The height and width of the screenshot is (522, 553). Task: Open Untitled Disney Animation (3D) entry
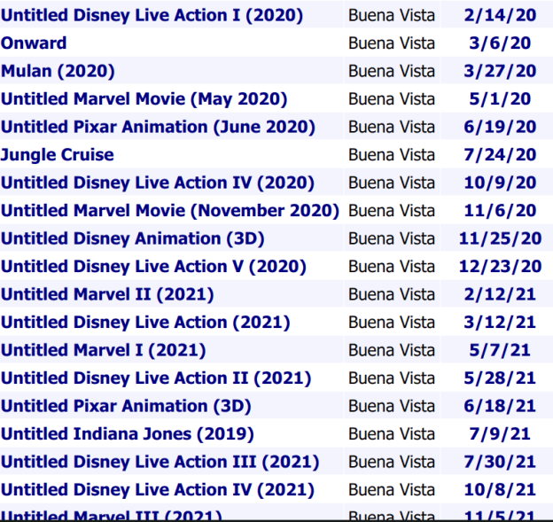coord(133,238)
